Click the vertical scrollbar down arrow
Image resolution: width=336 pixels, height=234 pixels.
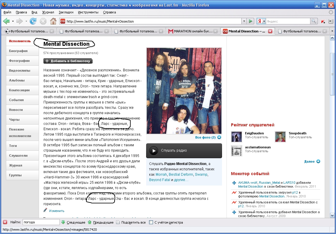coord(332,215)
